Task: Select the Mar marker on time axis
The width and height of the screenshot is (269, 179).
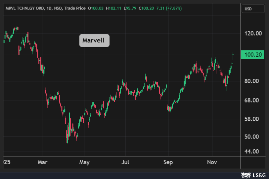Action: coord(43,162)
